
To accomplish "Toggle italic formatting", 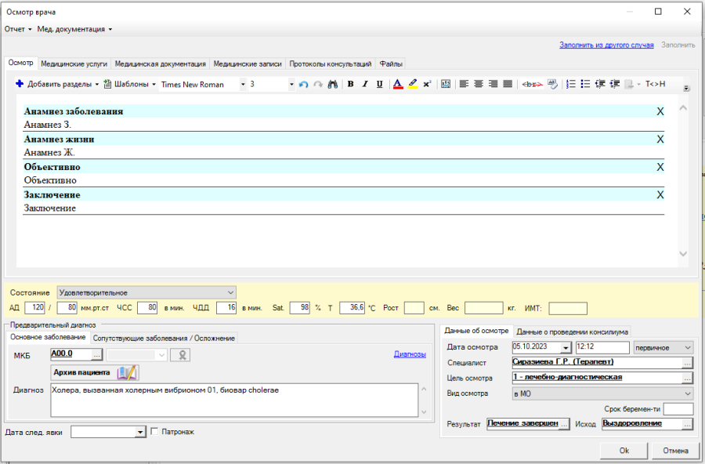I will (x=365, y=84).
